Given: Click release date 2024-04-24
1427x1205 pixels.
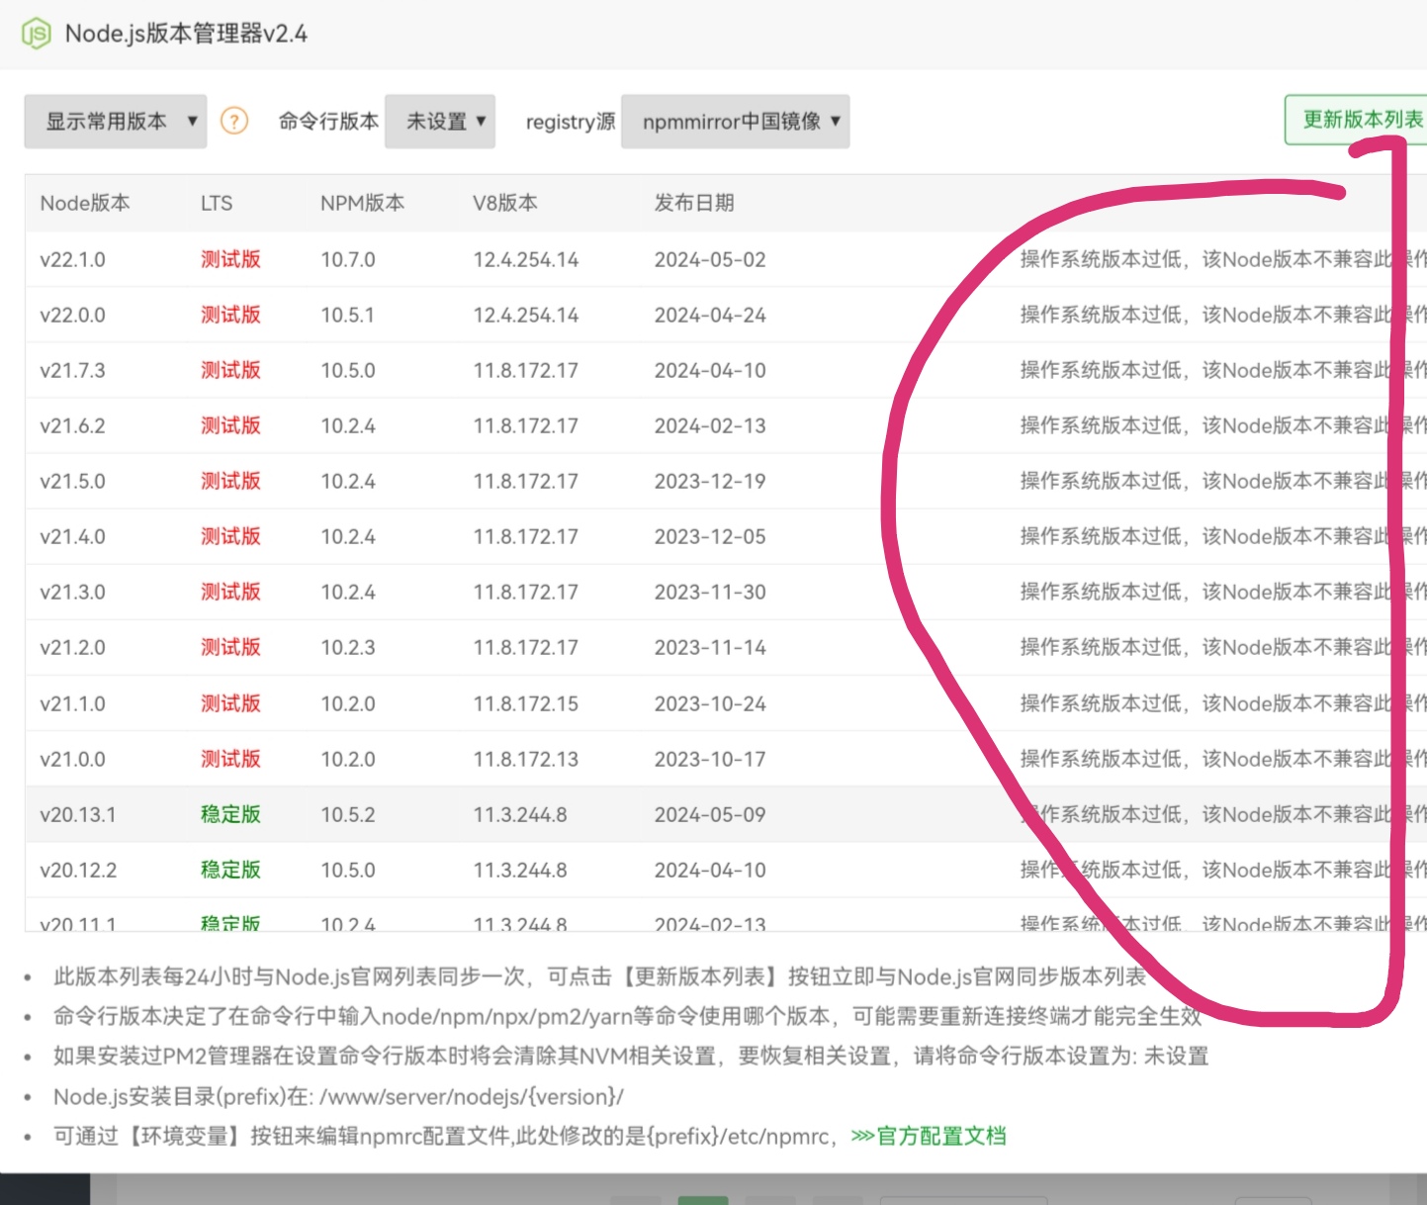Looking at the screenshot, I should click(710, 315).
